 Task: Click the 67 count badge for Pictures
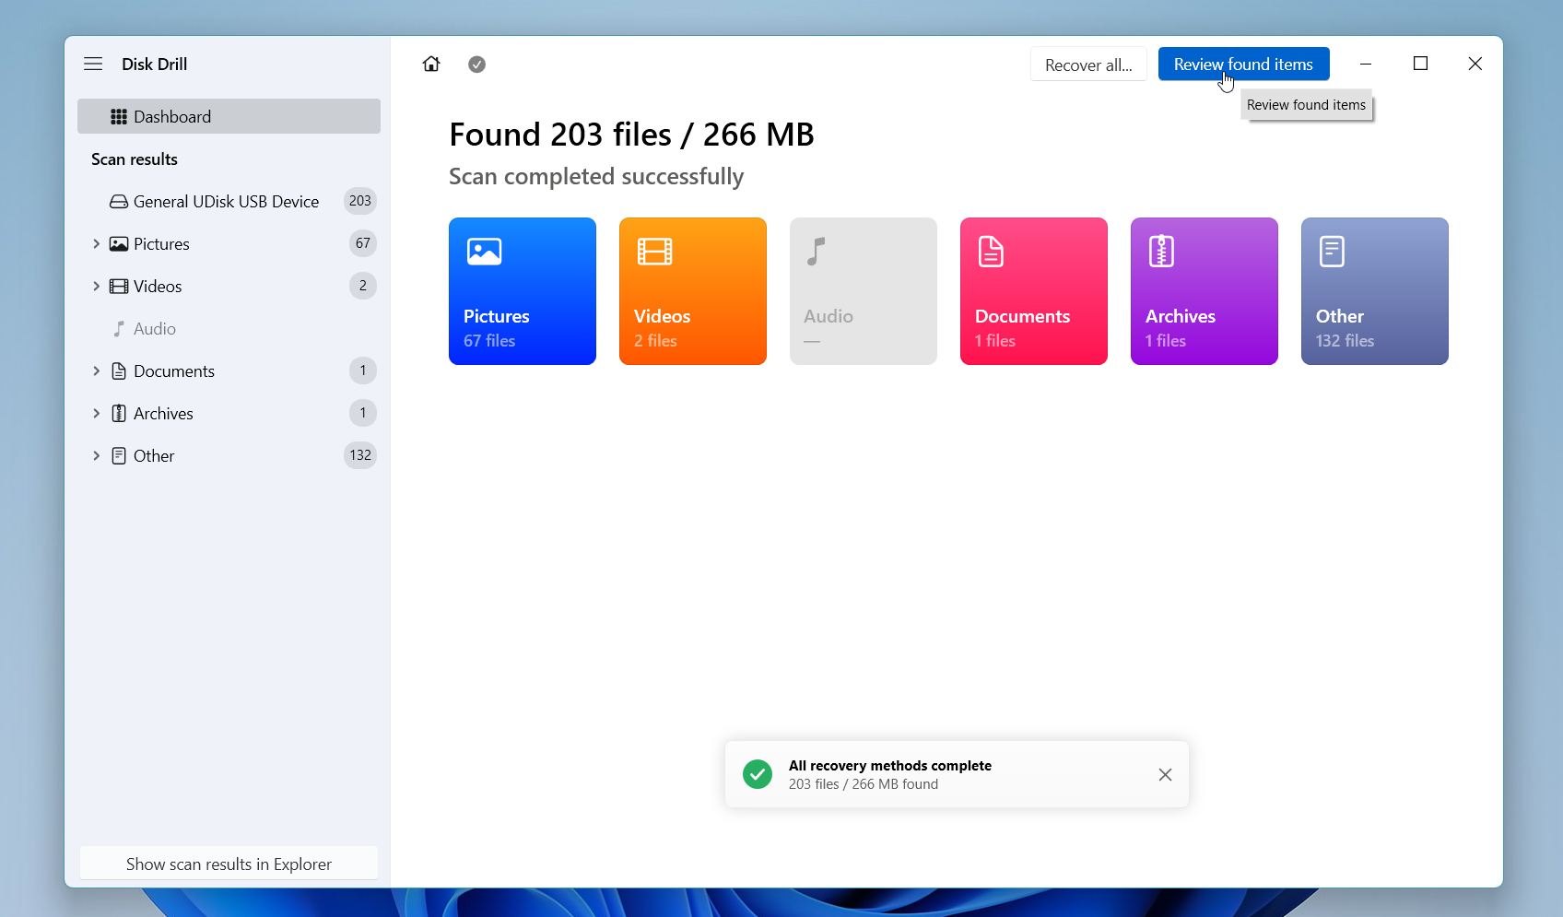click(x=363, y=243)
